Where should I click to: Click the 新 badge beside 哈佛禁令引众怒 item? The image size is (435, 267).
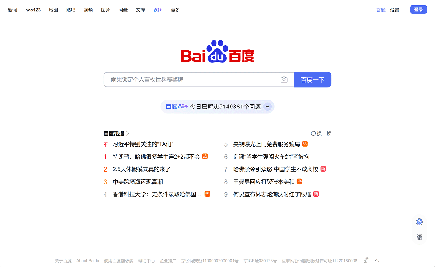[x=323, y=169]
